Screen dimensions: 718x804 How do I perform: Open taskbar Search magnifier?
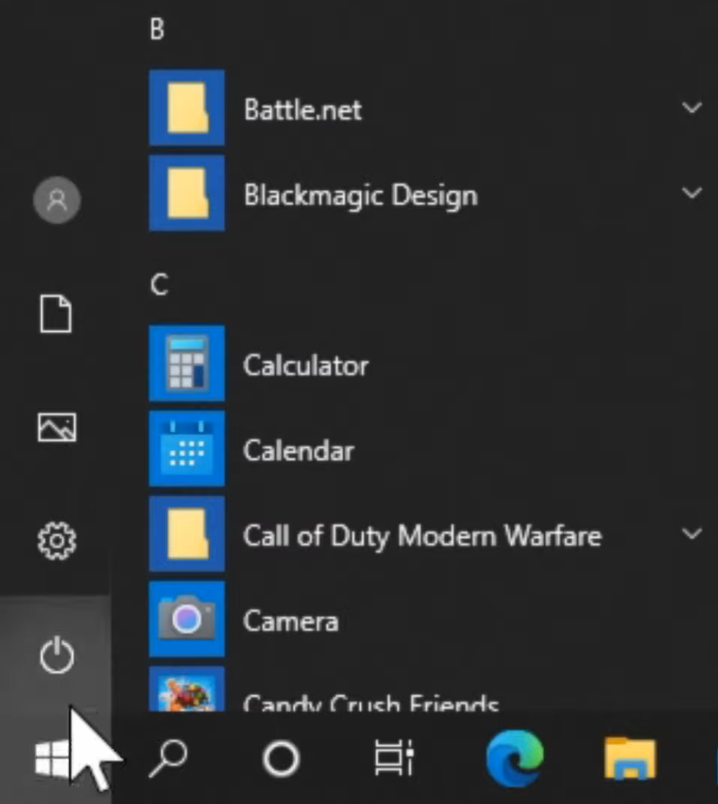[168, 758]
